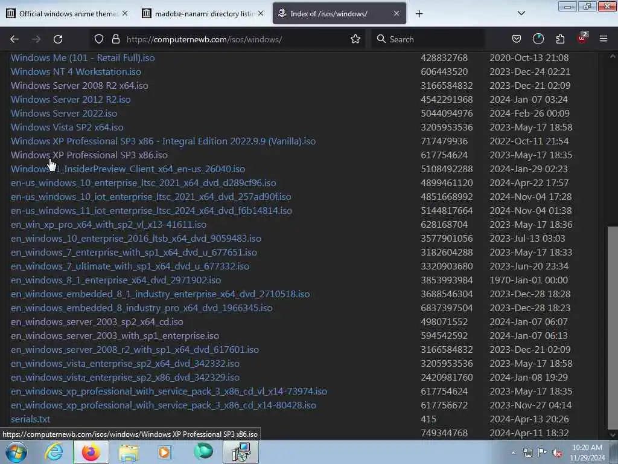Open Windows Explorer folder from taskbar
Image resolution: width=618 pixels, height=464 pixels.
129,452
